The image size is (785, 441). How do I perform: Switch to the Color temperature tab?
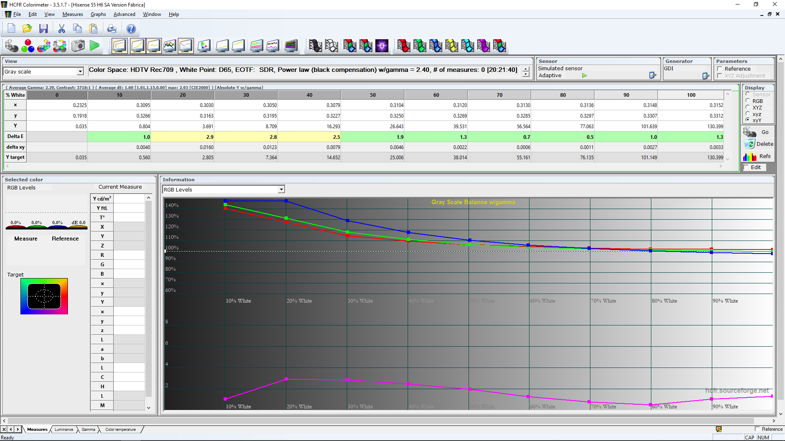tap(120, 429)
